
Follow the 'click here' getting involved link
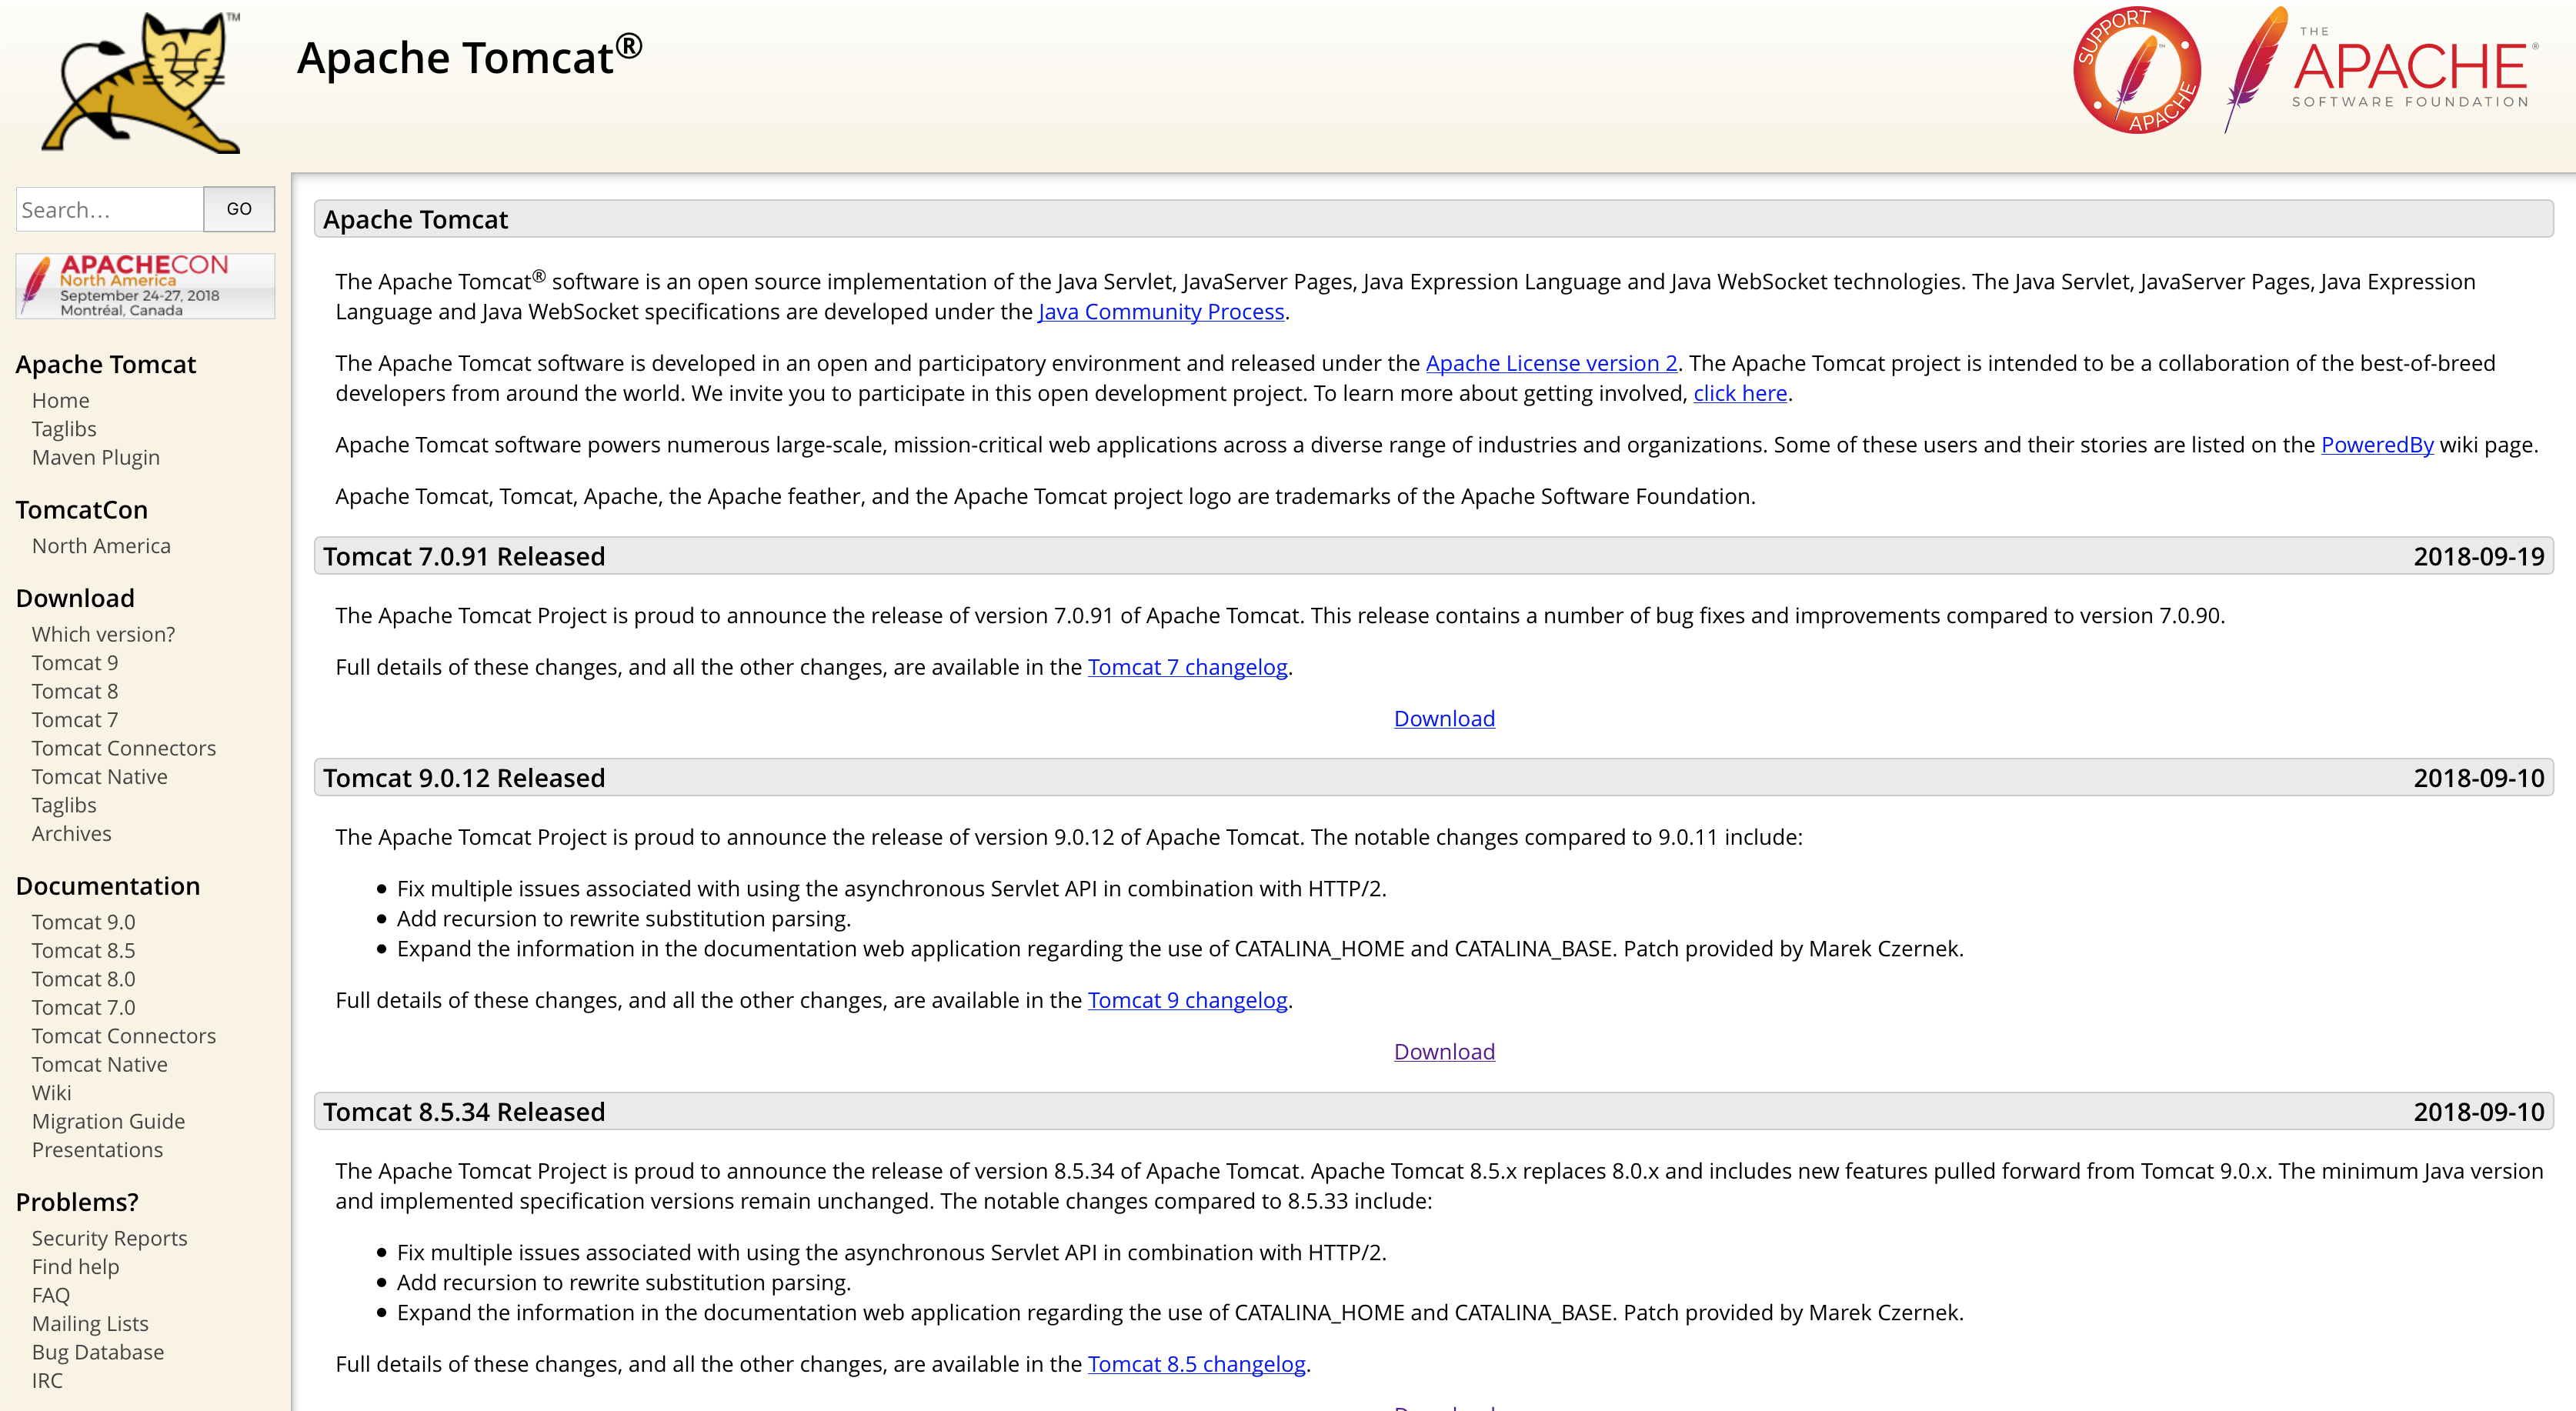point(1740,394)
